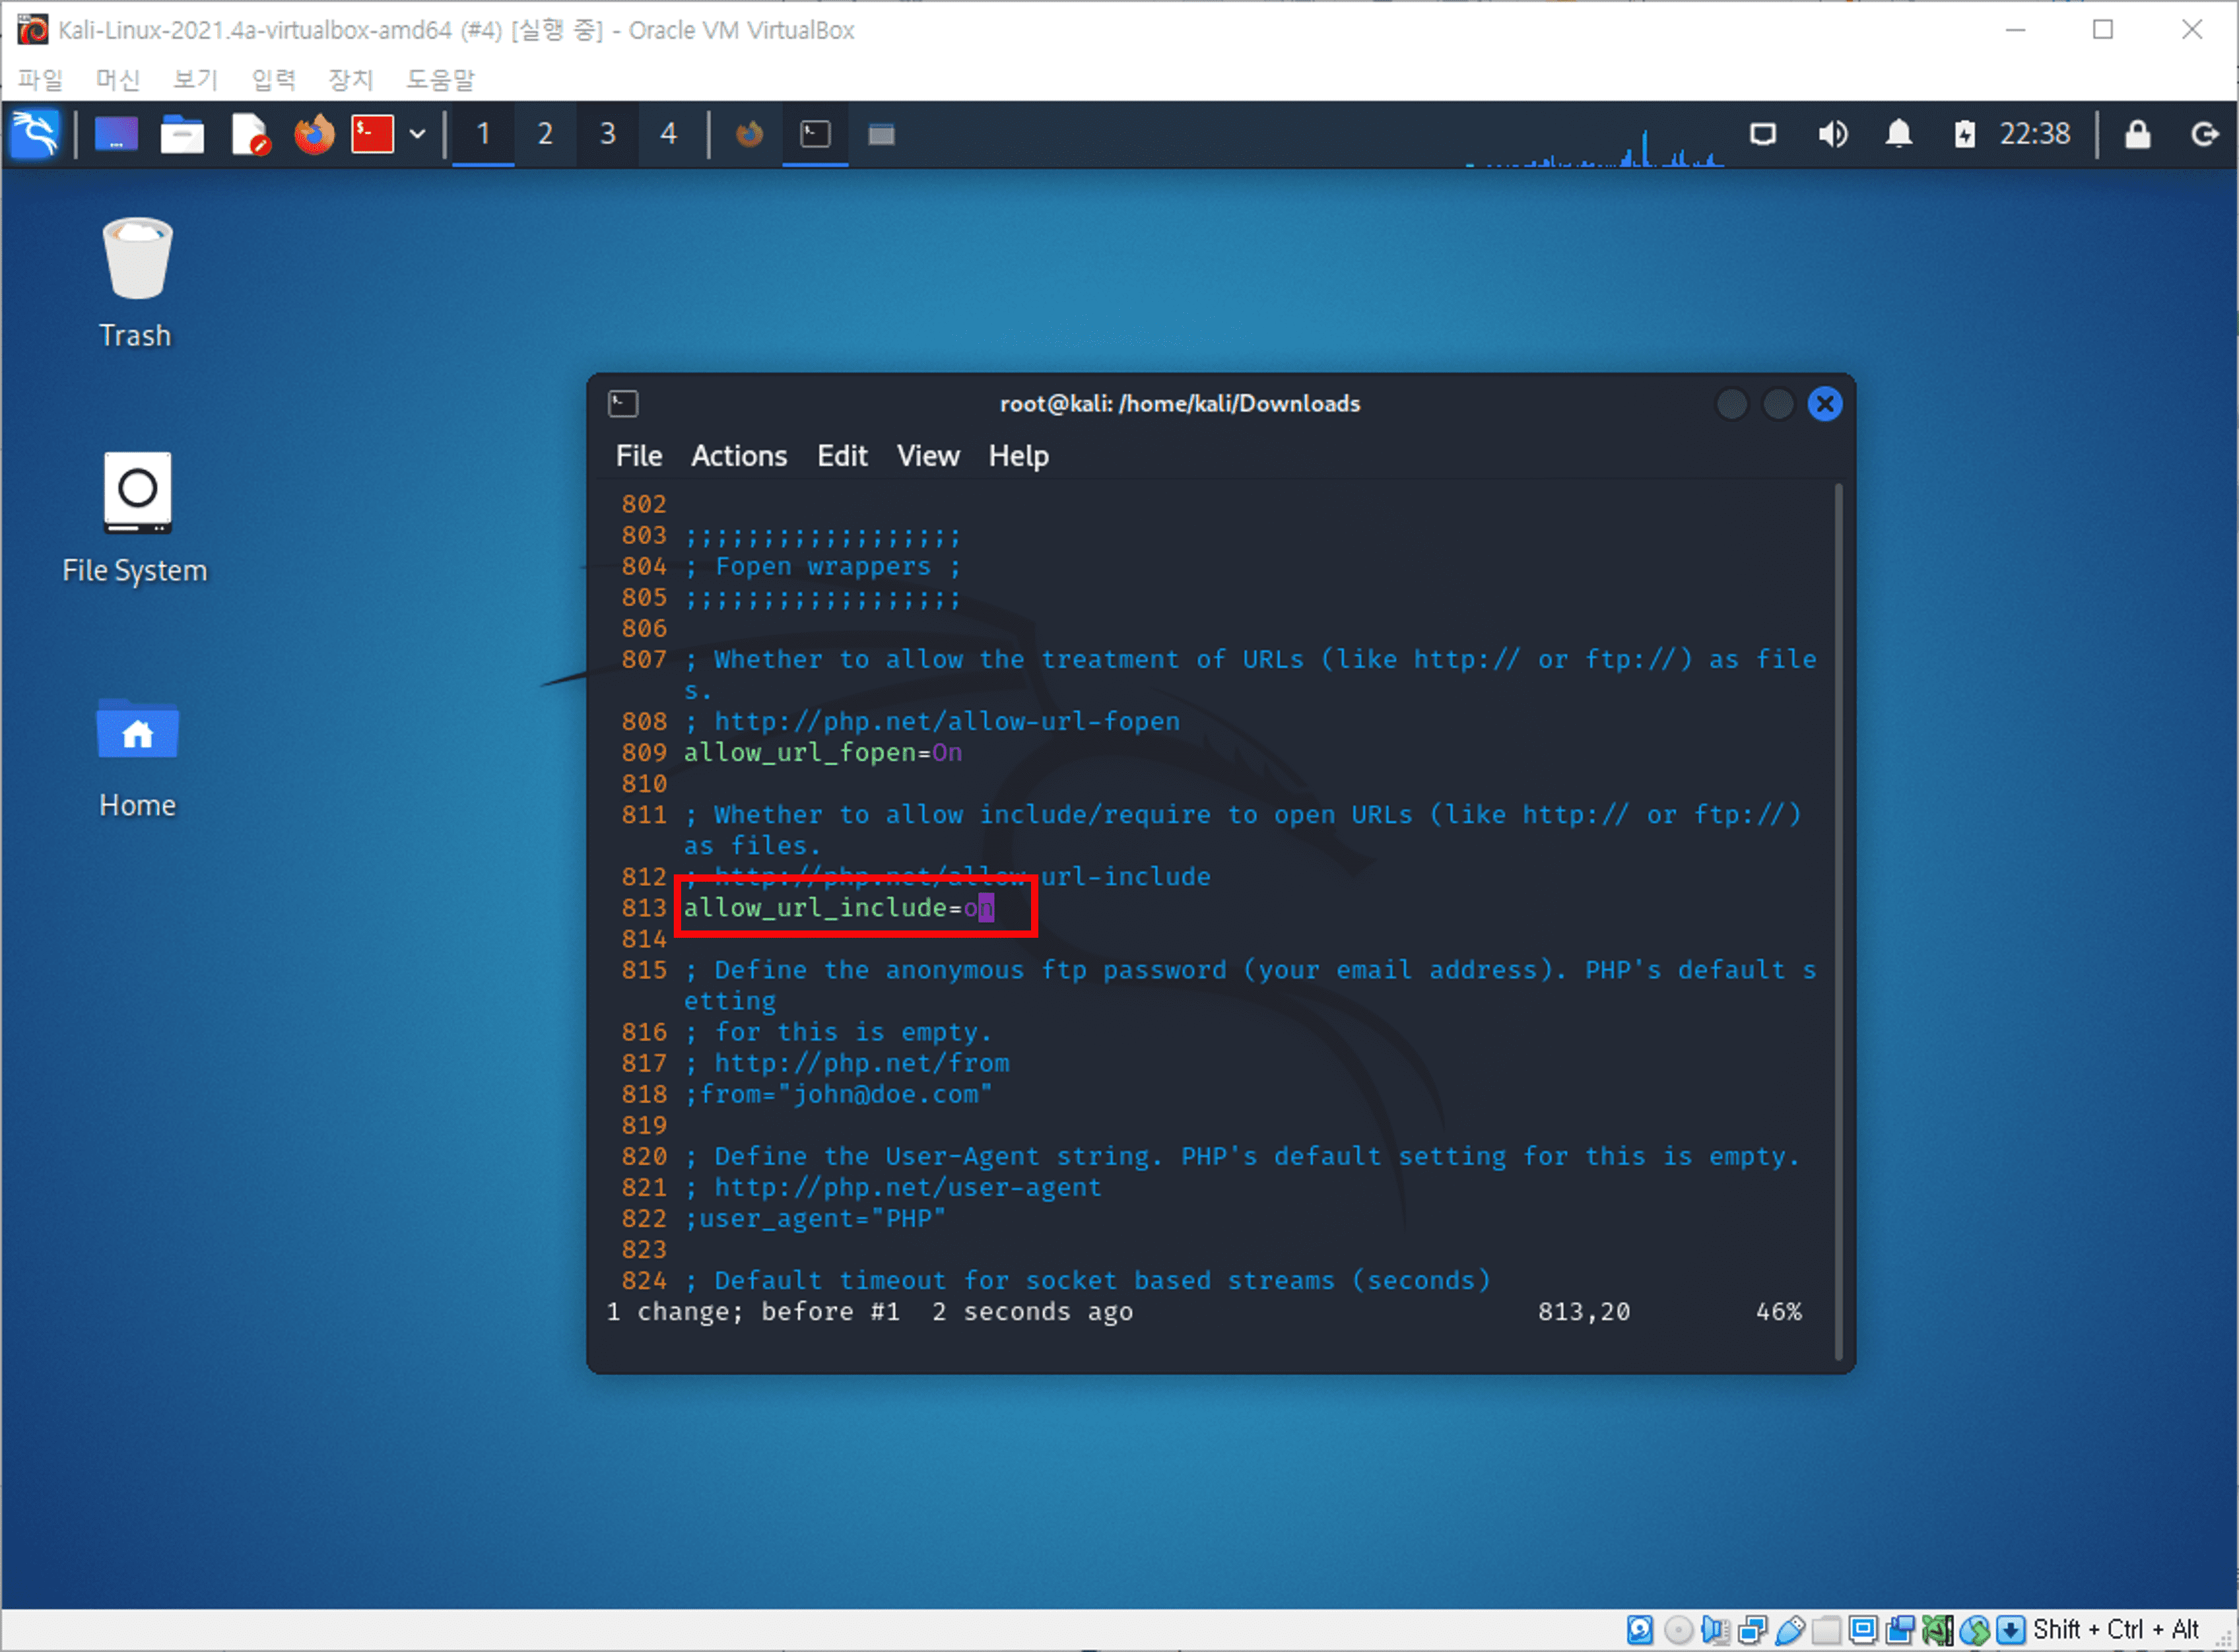Screen dimensions: 2239x1652
Task: Click the lock screen button in the panel
Action: pos(2138,134)
